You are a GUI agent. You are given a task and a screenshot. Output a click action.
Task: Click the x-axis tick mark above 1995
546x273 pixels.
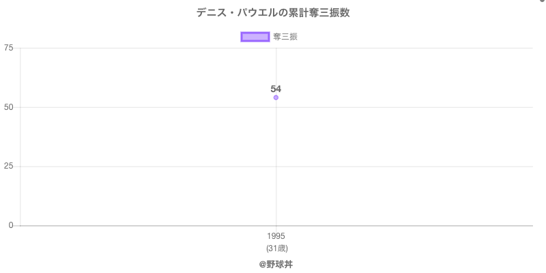tap(276, 229)
